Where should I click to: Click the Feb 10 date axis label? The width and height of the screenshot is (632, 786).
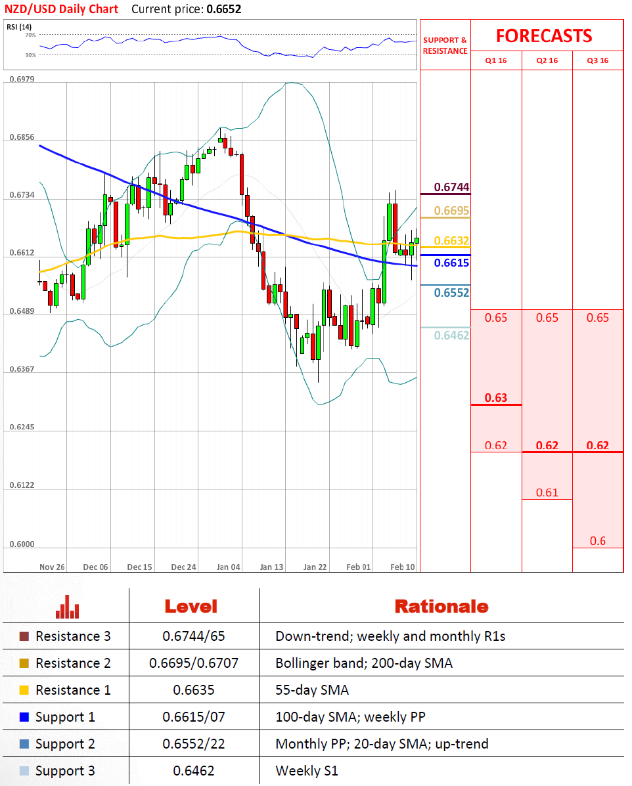(403, 567)
